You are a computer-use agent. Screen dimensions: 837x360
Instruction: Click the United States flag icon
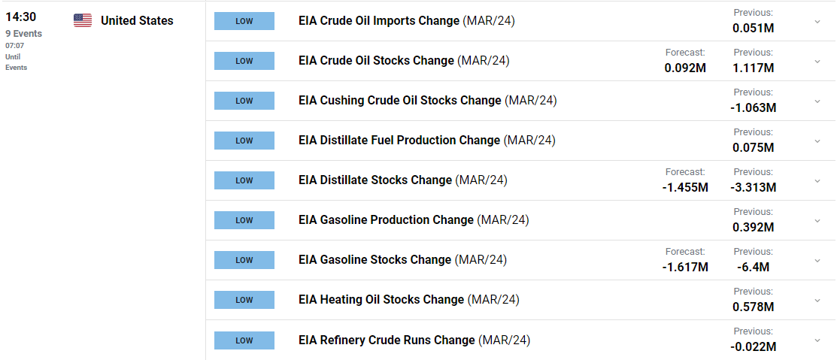click(83, 21)
